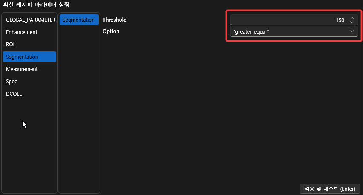Click the Threshold parameter label
Viewport: 363px width, 195px height.
114,20
